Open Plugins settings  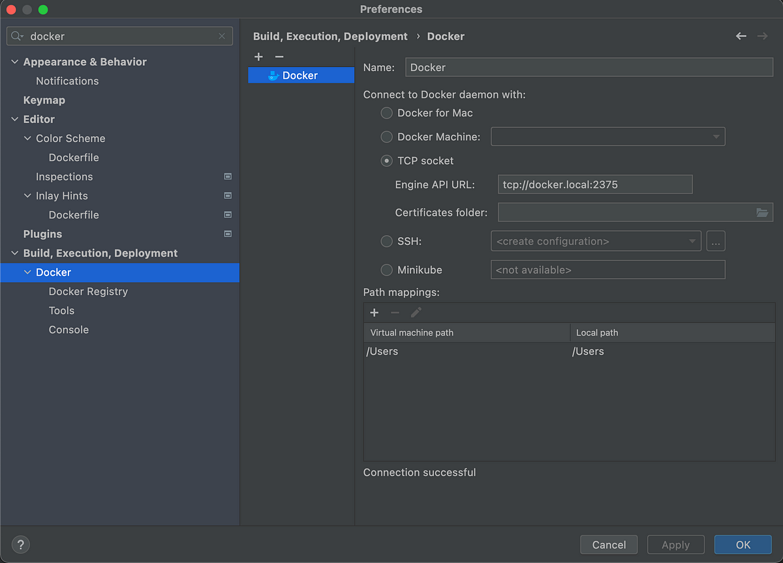pyautogui.click(x=42, y=234)
